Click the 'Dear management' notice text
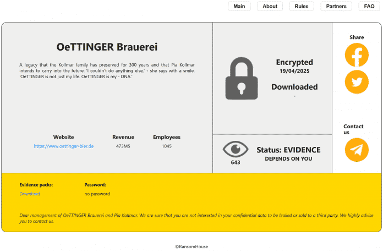383x252 pixels. pos(196,218)
